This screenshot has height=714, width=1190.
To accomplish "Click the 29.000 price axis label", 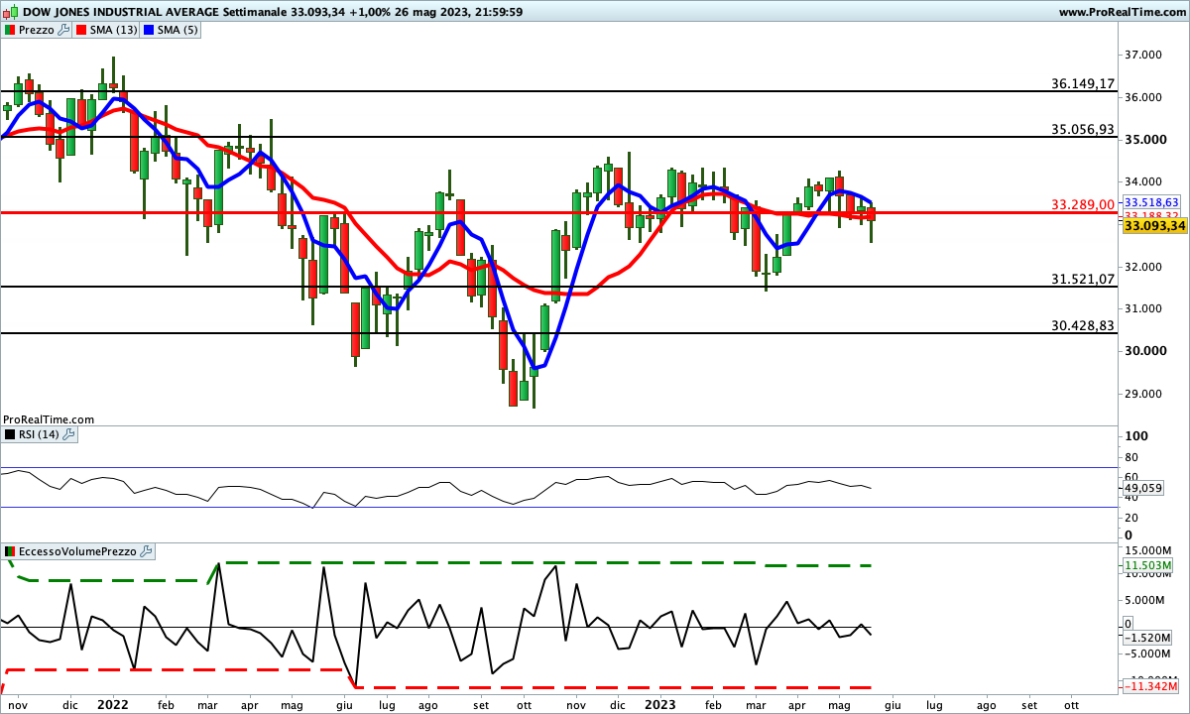I will click(1143, 394).
